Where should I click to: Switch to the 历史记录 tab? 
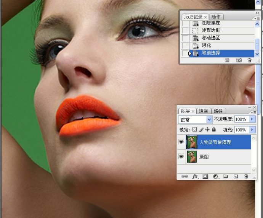point(193,17)
